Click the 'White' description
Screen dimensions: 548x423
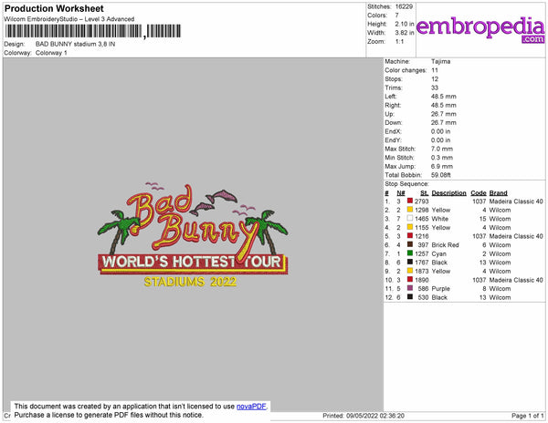click(440, 219)
